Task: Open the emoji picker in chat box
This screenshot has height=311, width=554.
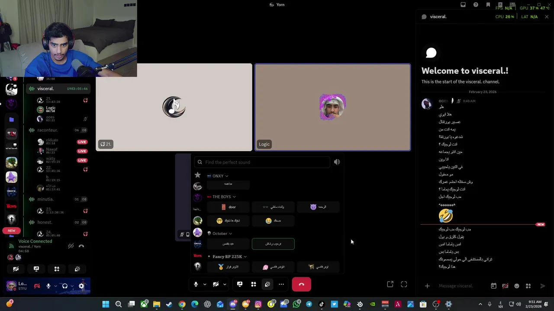Action: (517, 286)
